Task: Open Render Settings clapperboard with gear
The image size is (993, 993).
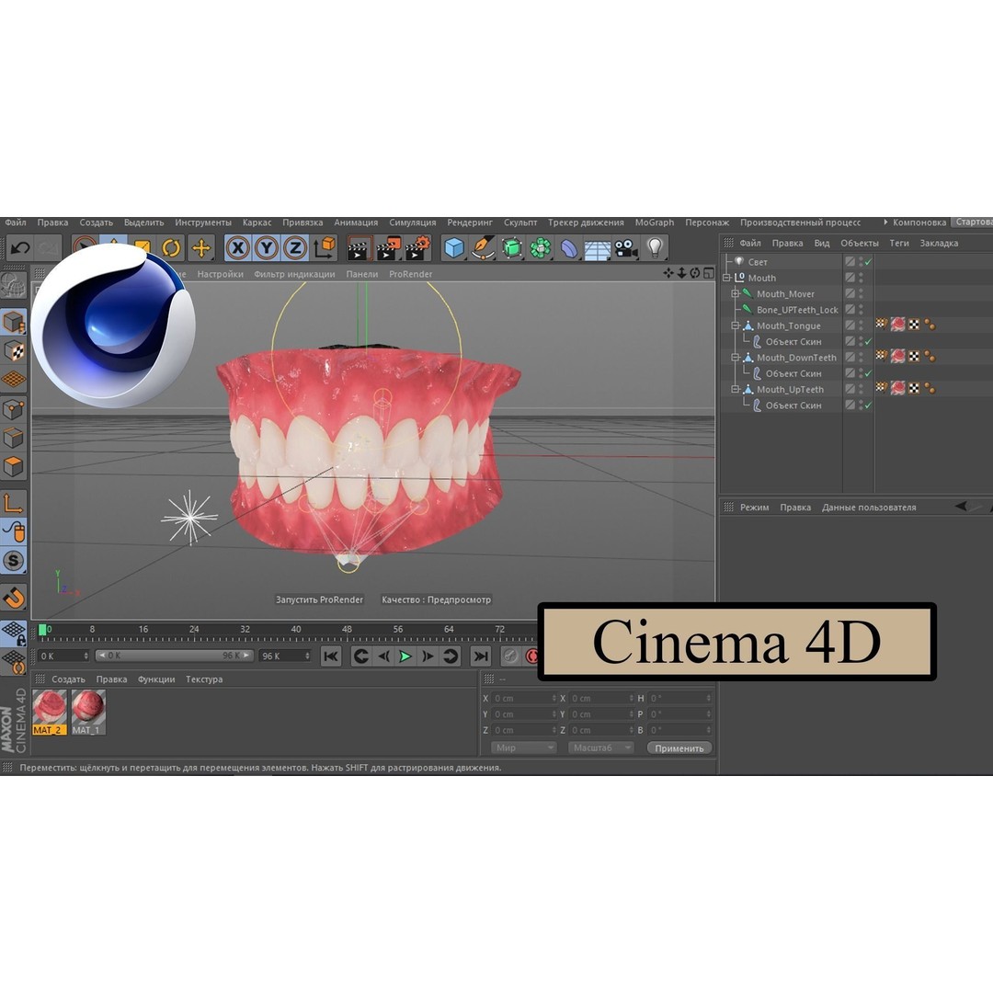Action: point(418,248)
